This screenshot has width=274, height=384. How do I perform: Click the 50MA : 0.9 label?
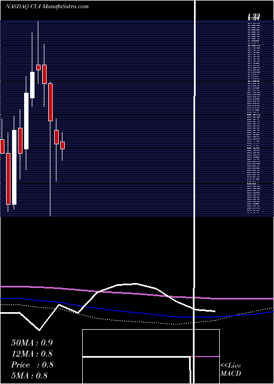[32, 343]
